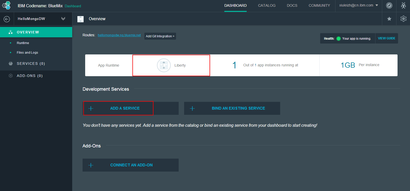Click the BlueMix logo icon
Image resolution: width=410 pixels, height=191 pixels.
click(x=6, y=5)
